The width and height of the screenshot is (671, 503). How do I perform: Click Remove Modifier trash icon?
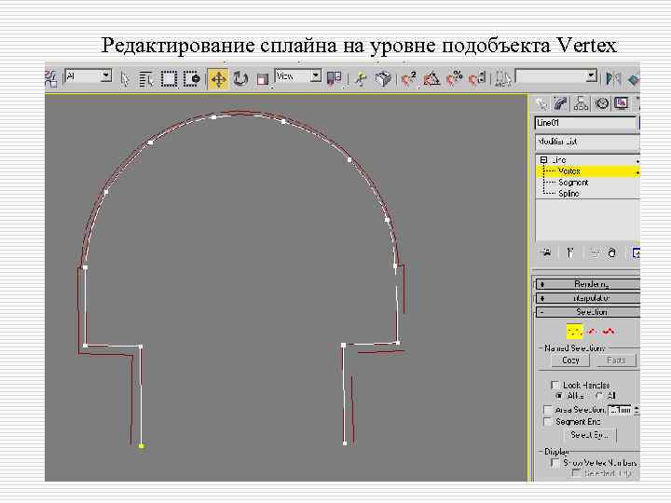coord(612,253)
